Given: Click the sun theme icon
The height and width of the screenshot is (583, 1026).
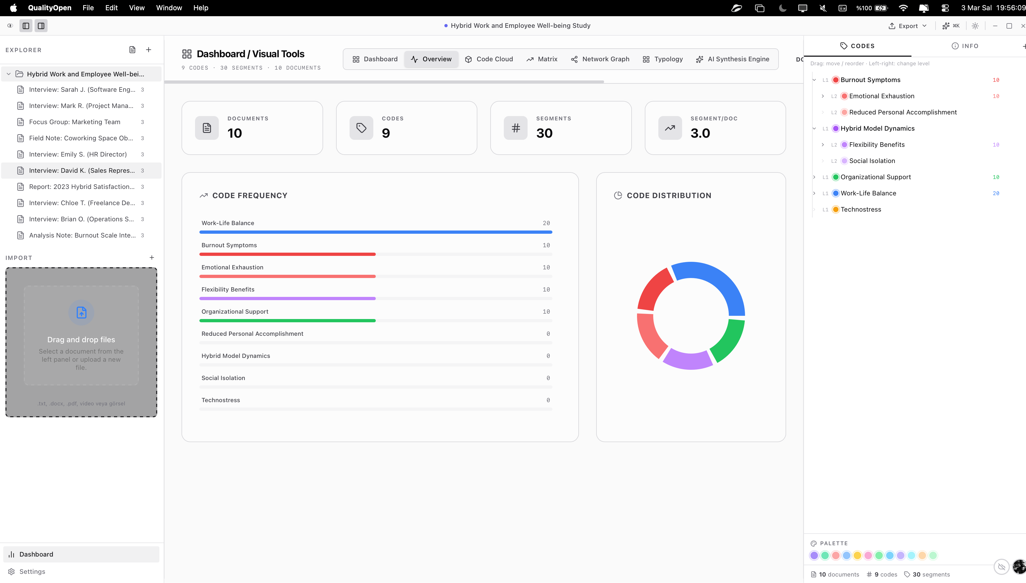Looking at the screenshot, I should tap(975, 26).
